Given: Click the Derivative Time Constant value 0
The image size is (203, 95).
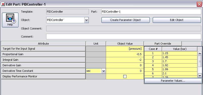Looking at the screenshot, I should pos(125,71).
